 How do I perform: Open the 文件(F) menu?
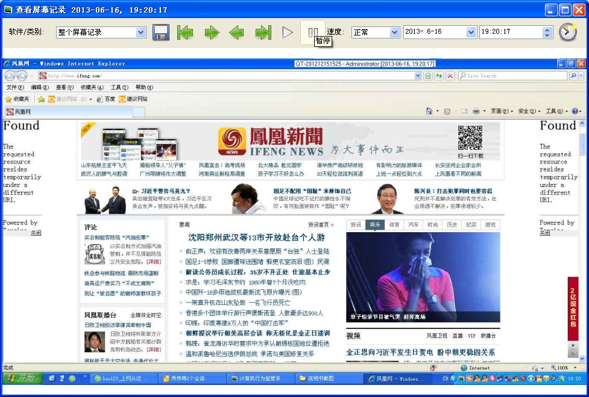click(x=15, y=87)
